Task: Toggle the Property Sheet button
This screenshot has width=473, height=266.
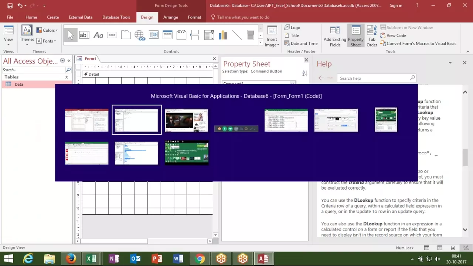Action: point(356,36)
